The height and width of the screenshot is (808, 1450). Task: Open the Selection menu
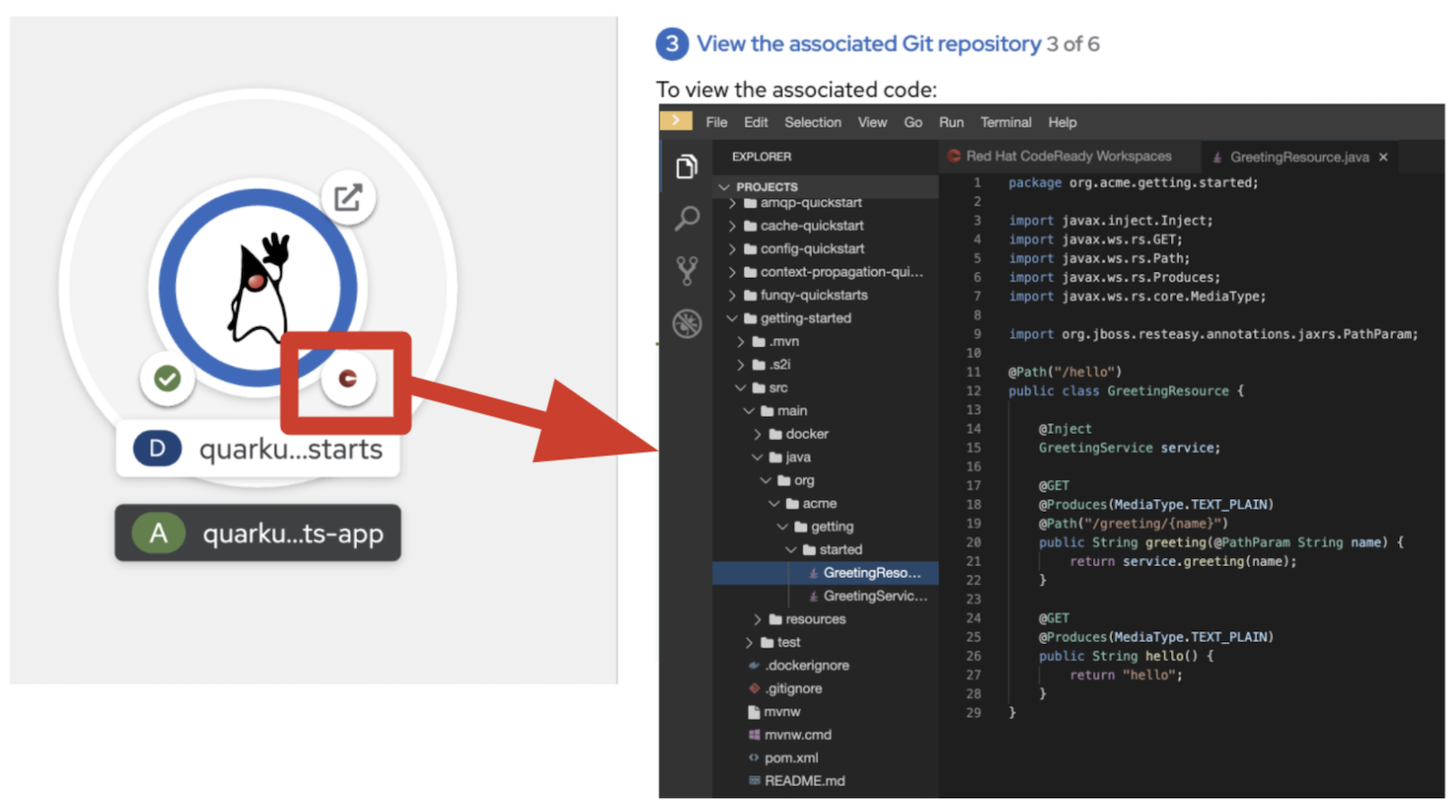(812, 122)
